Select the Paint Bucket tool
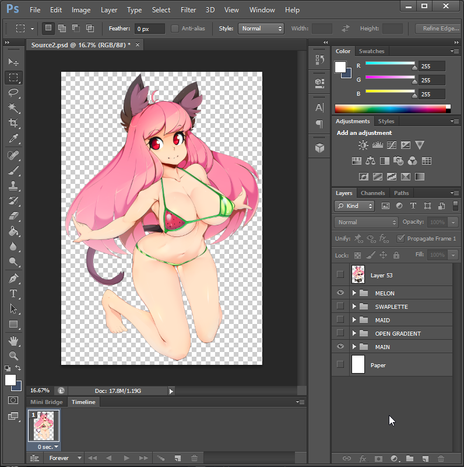 pos(13,231)
